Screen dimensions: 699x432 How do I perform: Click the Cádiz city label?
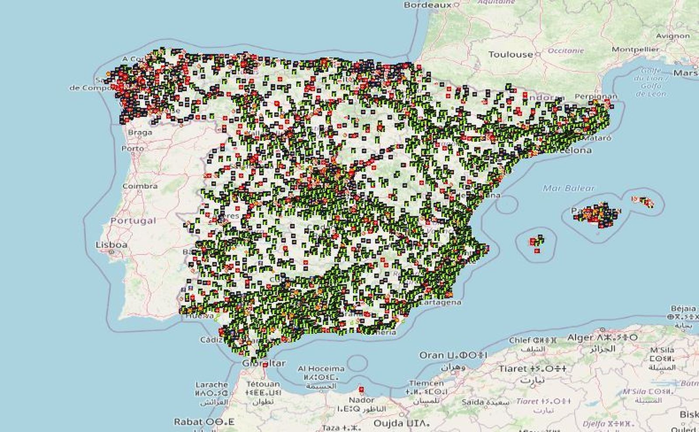211,340
